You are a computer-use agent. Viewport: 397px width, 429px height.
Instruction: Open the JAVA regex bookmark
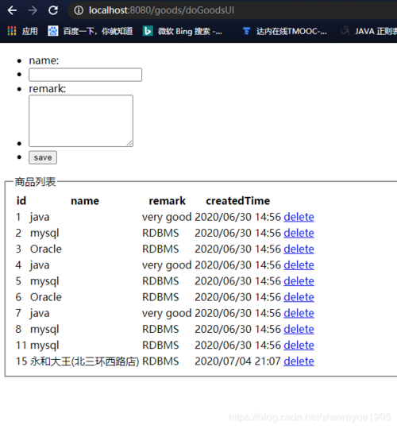tap(370, 31)
